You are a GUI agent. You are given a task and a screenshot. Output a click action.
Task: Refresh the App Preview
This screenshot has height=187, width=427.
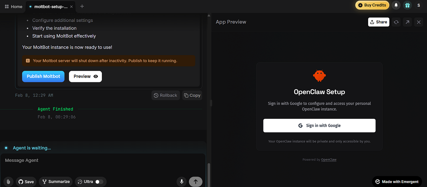coord(396,22)
